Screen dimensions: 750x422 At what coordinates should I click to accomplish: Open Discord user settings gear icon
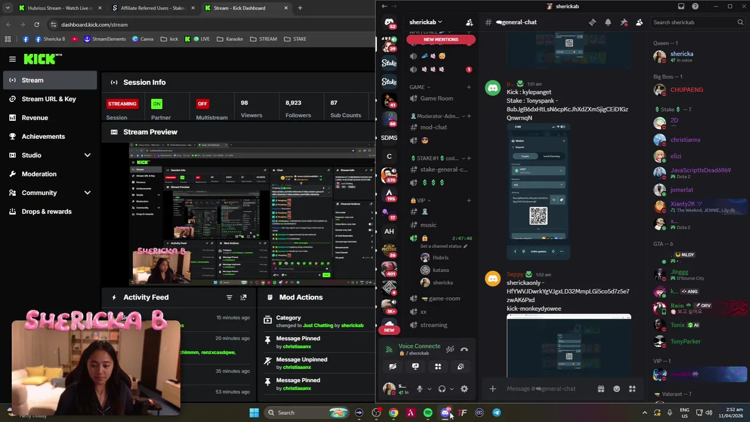click(464, 389)
